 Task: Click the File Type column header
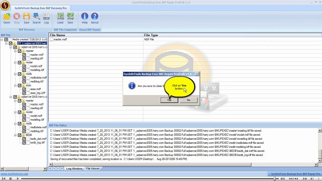pyautogui.click(x=232, y=35)
